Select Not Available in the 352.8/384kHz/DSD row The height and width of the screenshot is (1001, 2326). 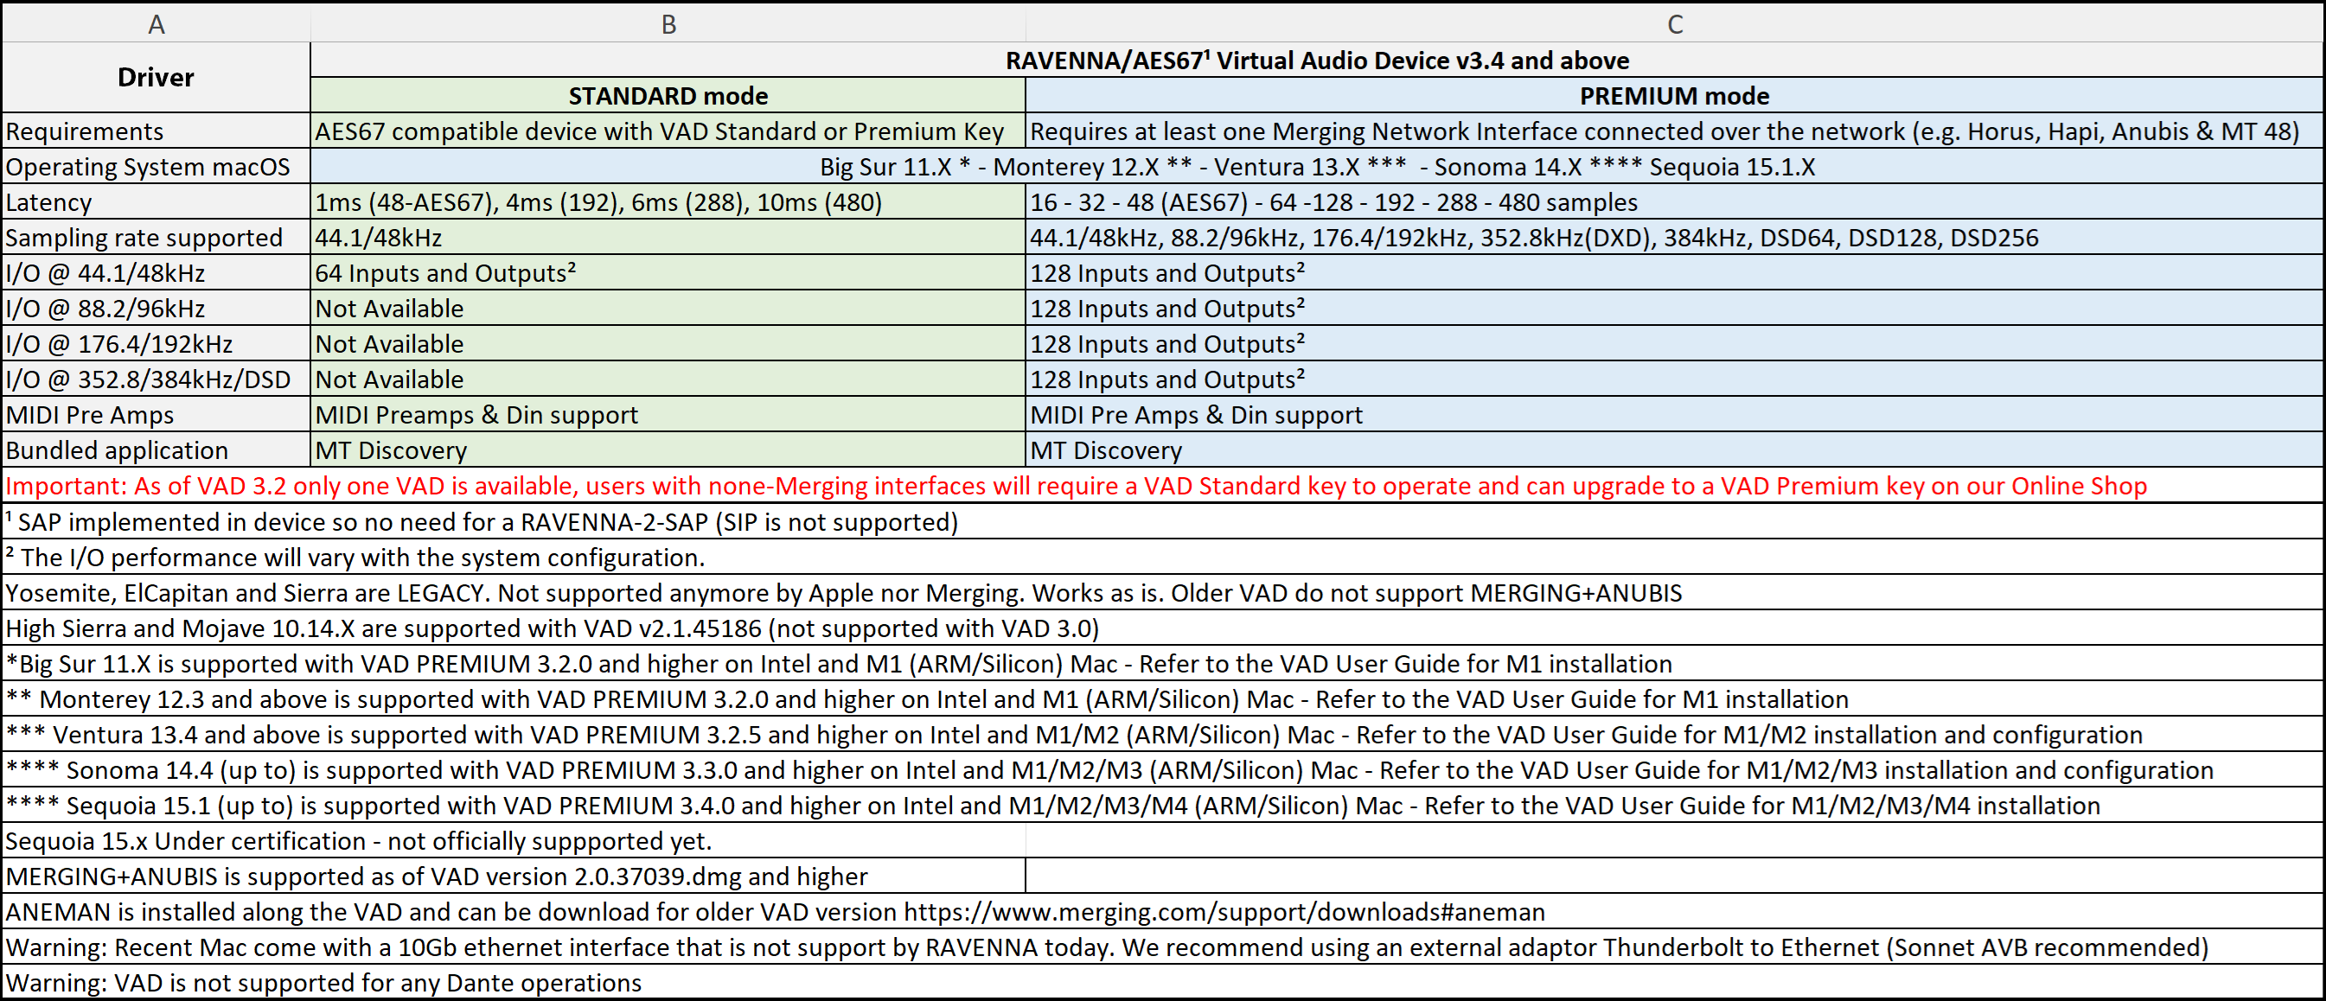(x=668, y=379)
